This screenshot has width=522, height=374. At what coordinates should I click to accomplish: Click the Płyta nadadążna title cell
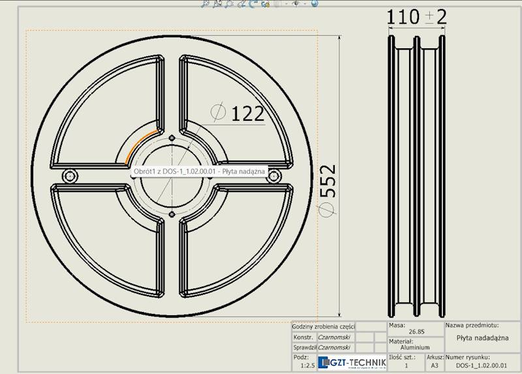[482, 338]
